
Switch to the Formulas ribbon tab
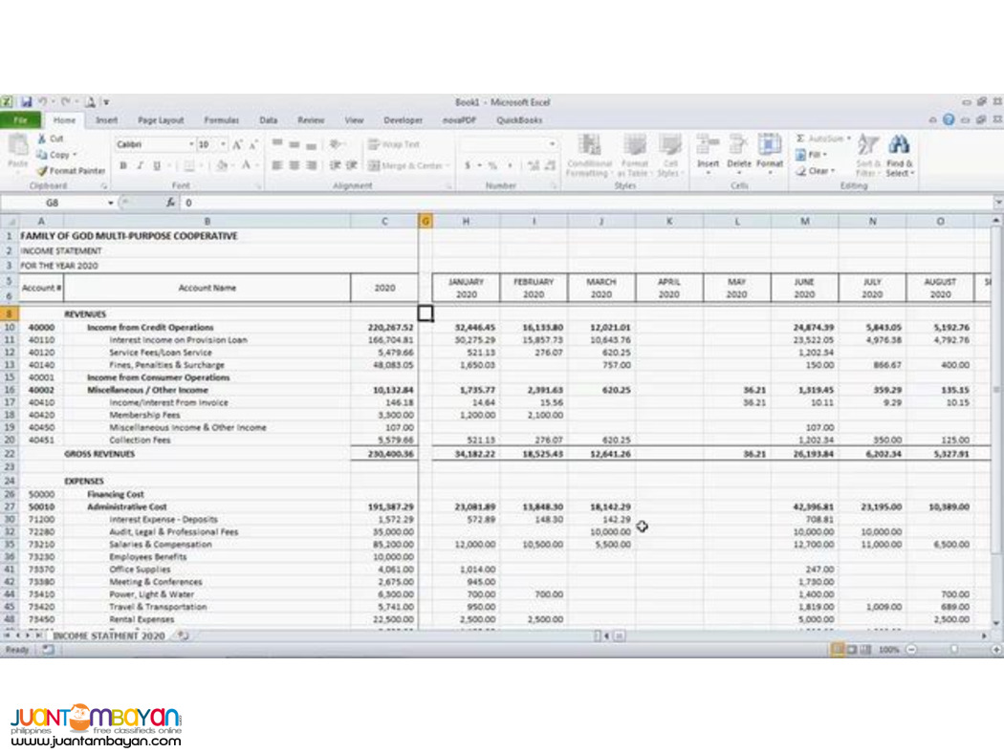click(222, 120)
